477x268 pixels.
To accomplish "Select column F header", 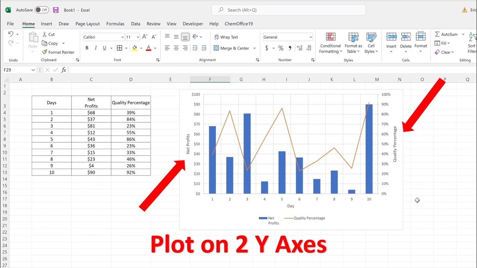I will coord(210,79).
